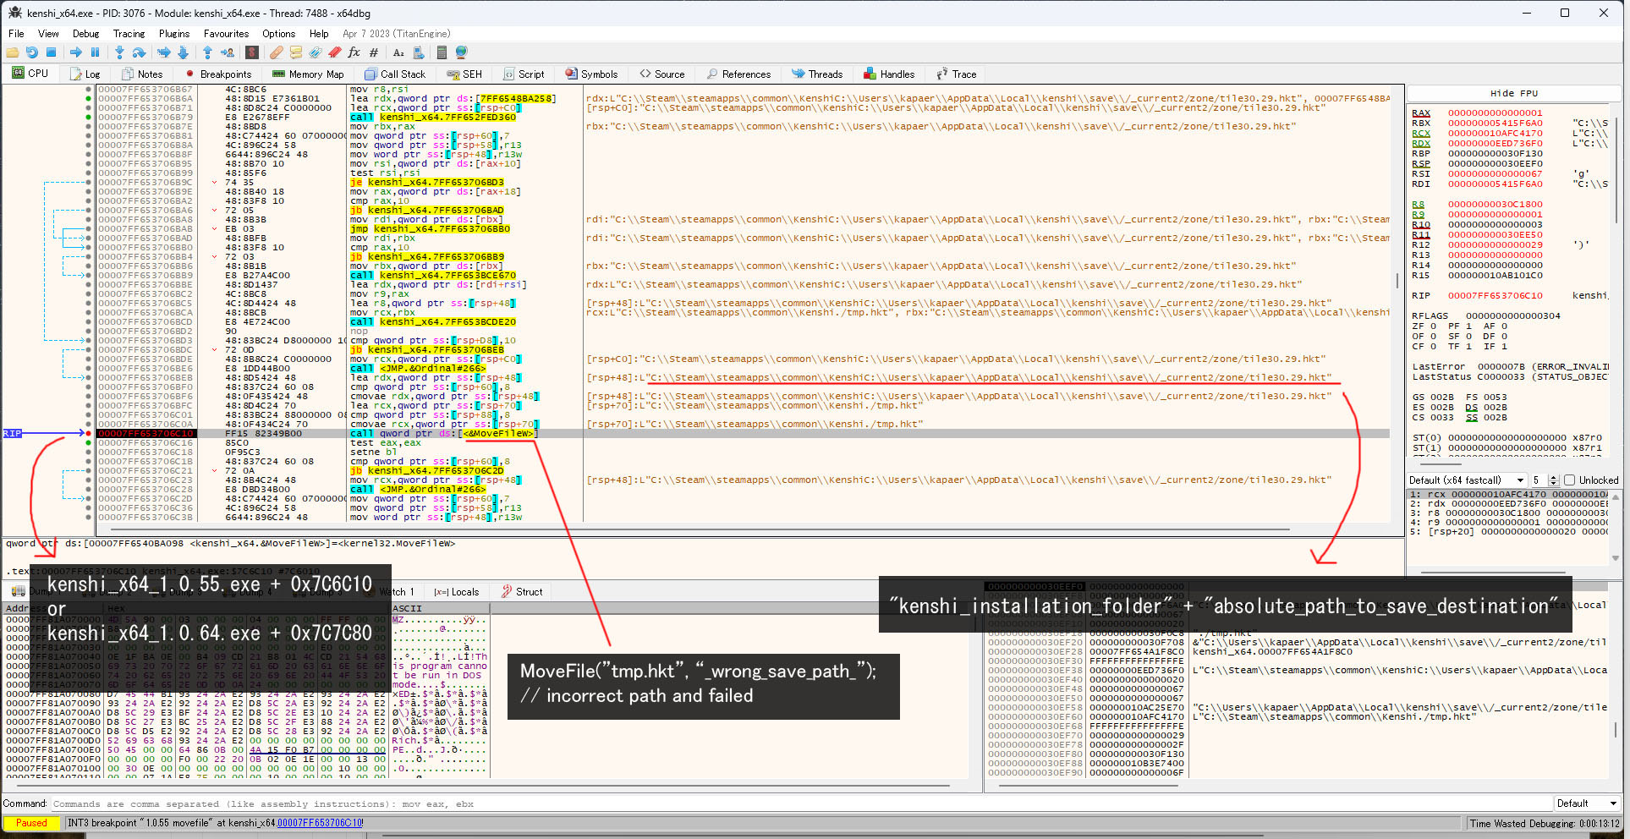Viewport: 1630px width, 839px height.
Task: Click the Trace Into icon
Action: click(163, 52)
